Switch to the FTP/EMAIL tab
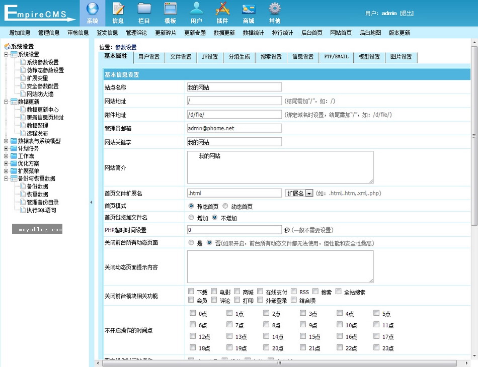Screen dimensions: 478x367 [336, 57]
